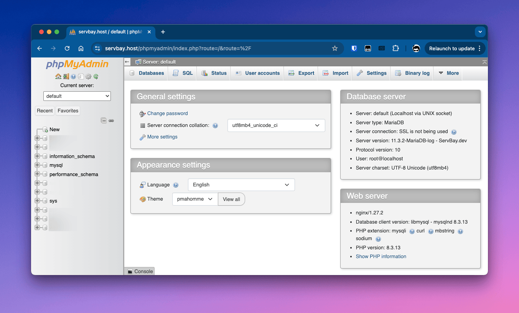This screenshot has width=519, height=313.
Task: Expand the performance_schema database tree
Action: [37, 174]
